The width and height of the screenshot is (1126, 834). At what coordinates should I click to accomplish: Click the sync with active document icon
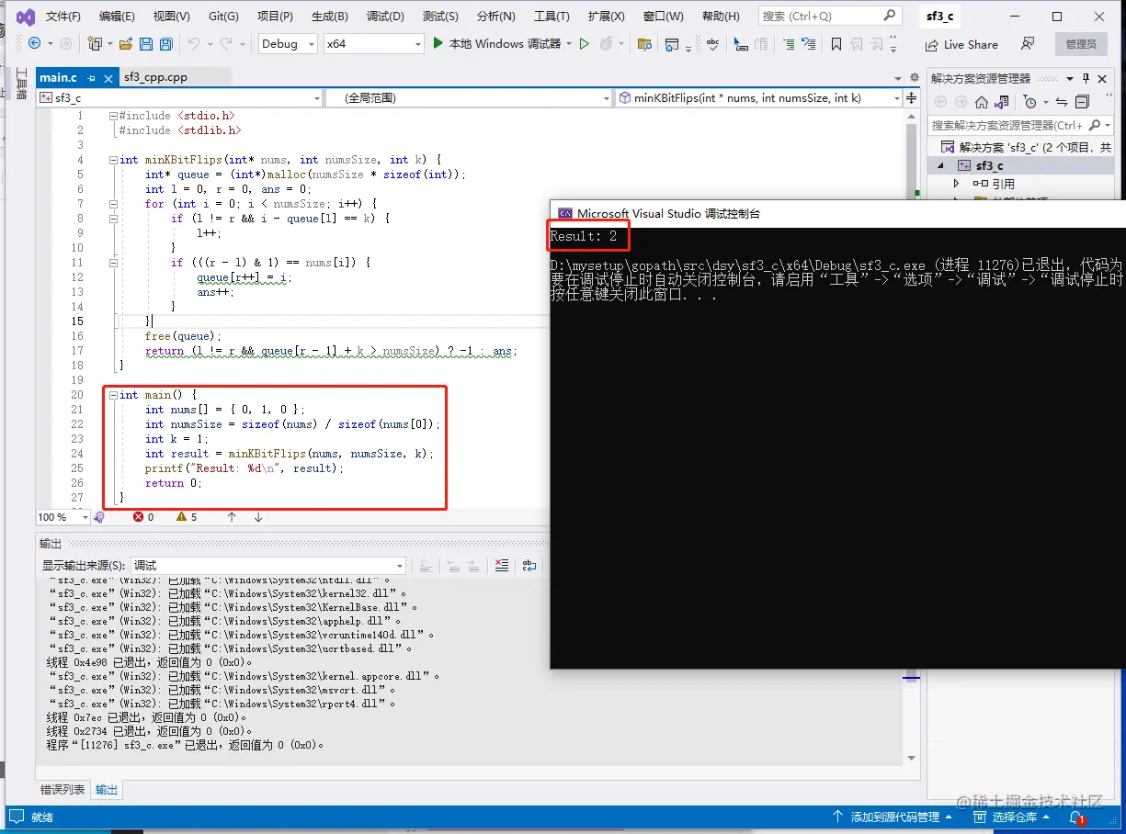1062,102
